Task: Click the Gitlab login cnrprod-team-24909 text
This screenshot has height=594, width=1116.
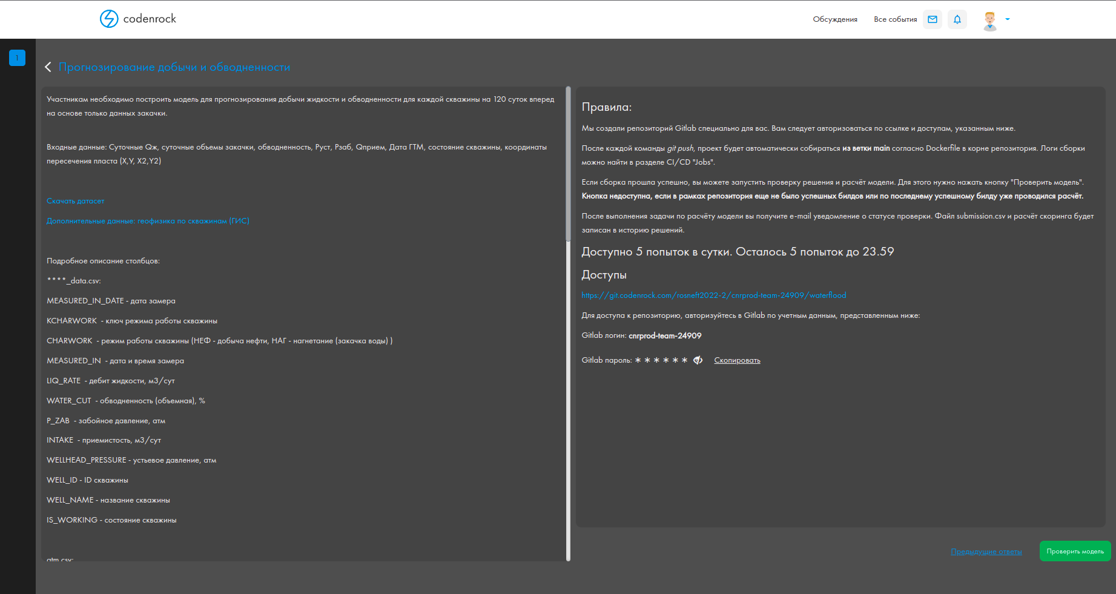Action: coord(665,336)
